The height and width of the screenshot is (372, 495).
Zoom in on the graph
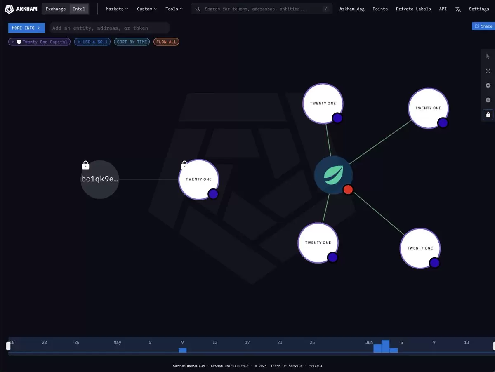coord(488,85)
